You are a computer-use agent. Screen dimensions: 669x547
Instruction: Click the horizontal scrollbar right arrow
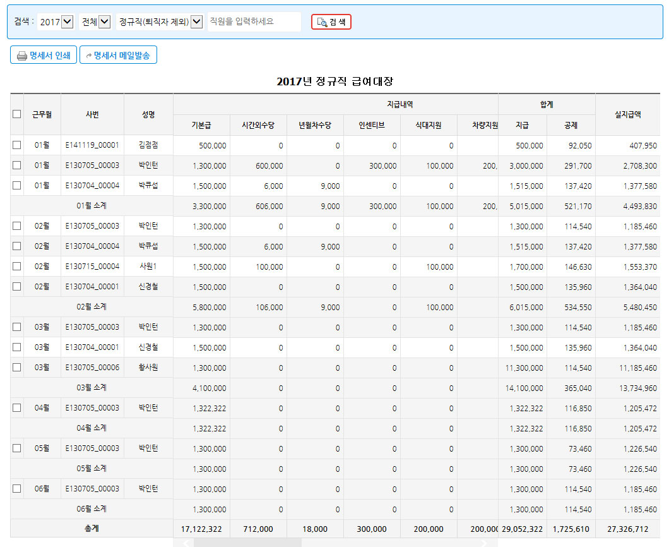[484, 543]
